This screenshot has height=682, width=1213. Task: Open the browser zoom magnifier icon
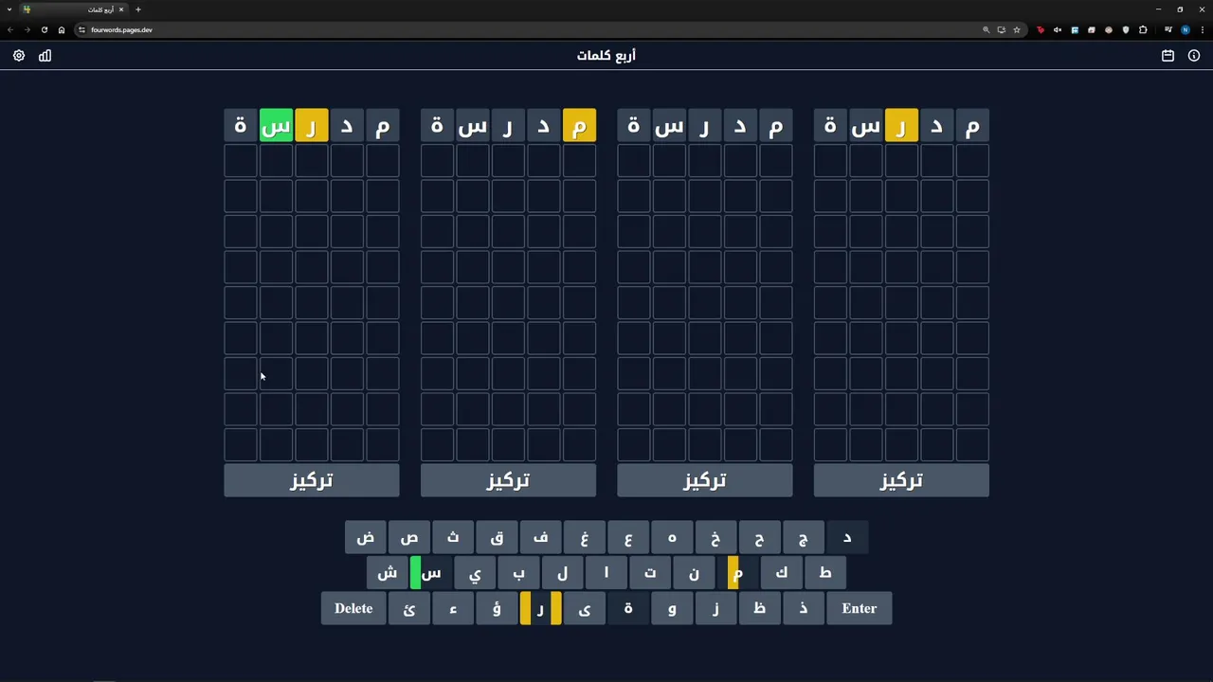coord(986,29)
